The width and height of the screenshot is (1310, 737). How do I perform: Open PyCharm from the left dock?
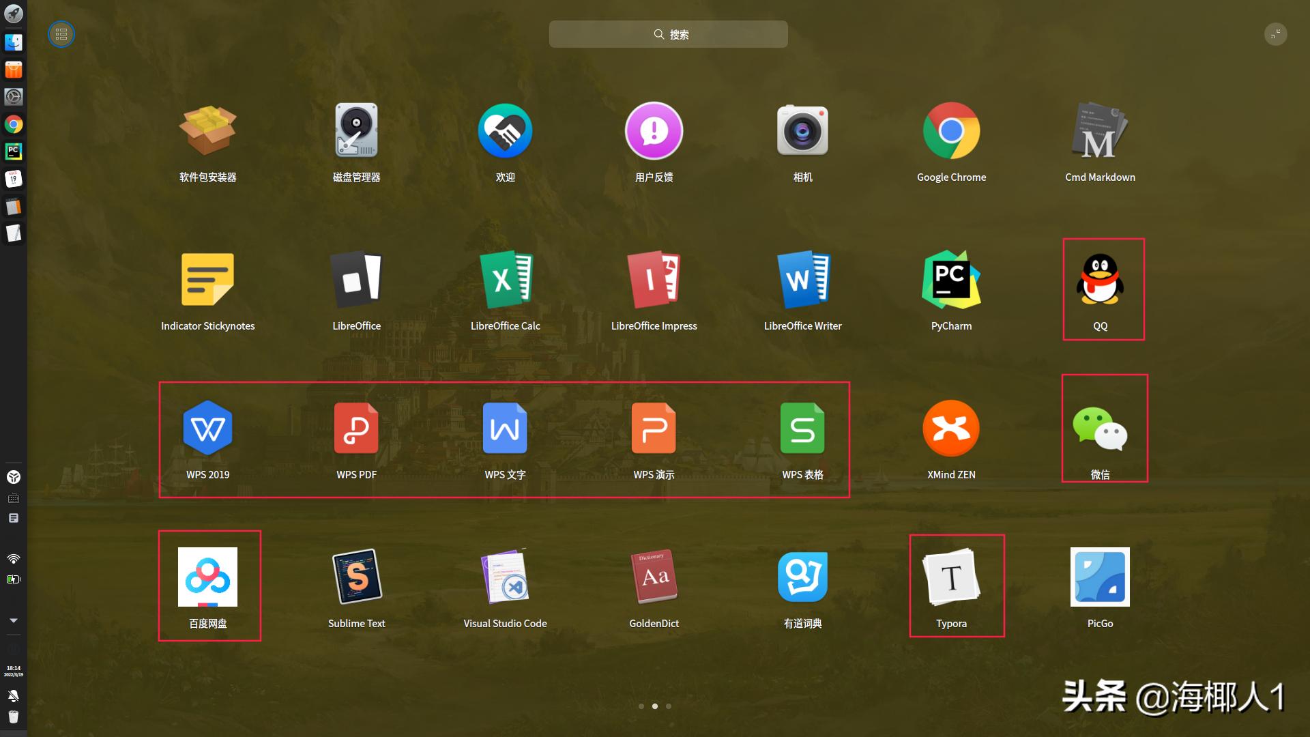14,151
